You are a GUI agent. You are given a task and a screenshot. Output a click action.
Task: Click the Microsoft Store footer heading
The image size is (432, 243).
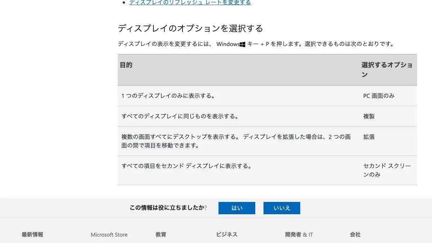[x=109, y=235]
